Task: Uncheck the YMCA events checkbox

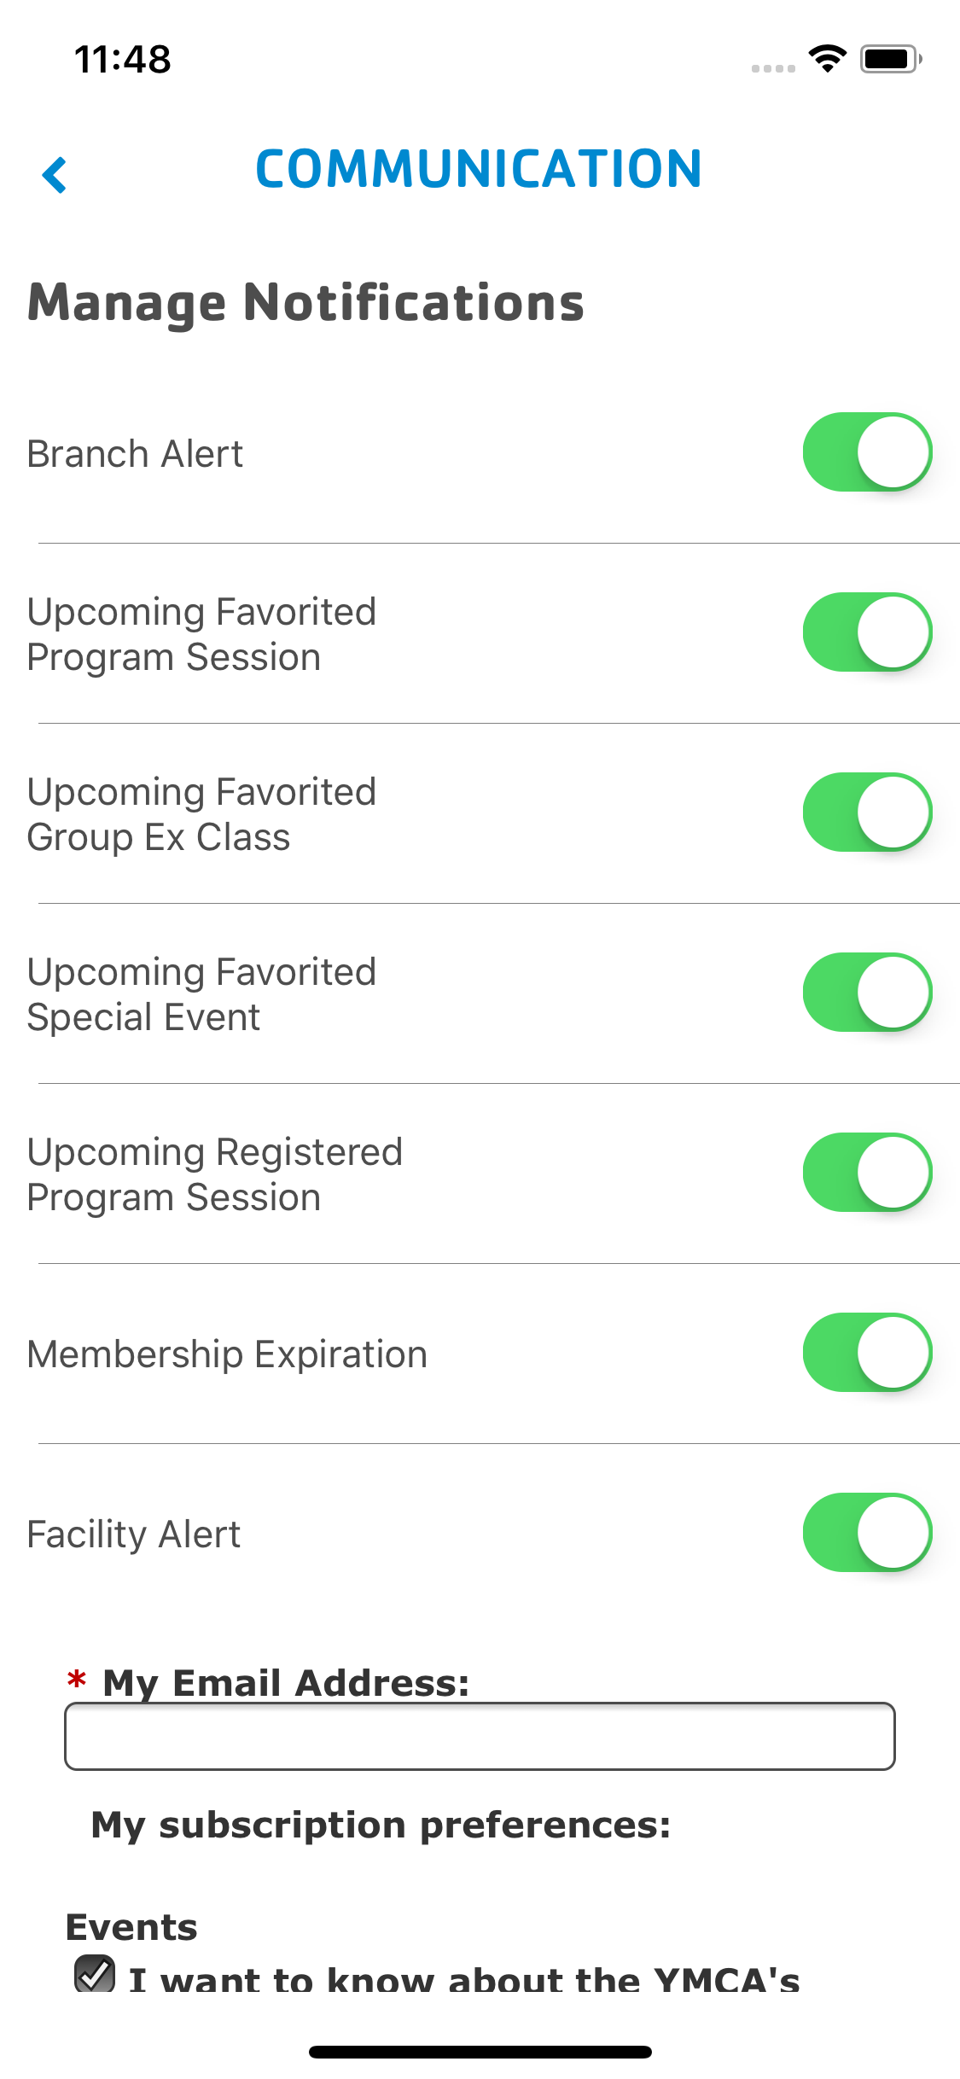Action: [x=95, y=1973]
